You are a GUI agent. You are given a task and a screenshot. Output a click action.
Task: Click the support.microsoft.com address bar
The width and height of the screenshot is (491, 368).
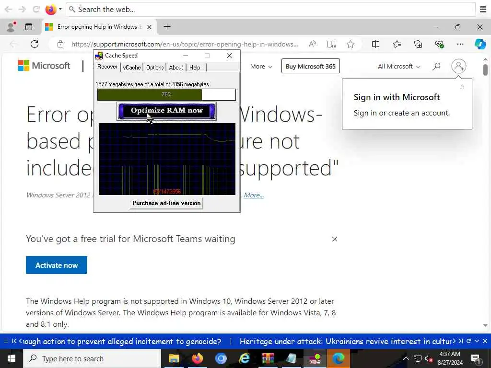pos(185,44)
